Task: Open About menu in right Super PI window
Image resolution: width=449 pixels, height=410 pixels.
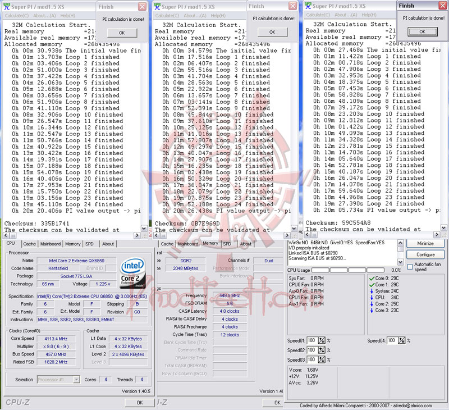Action: click(x=346, y=15)
